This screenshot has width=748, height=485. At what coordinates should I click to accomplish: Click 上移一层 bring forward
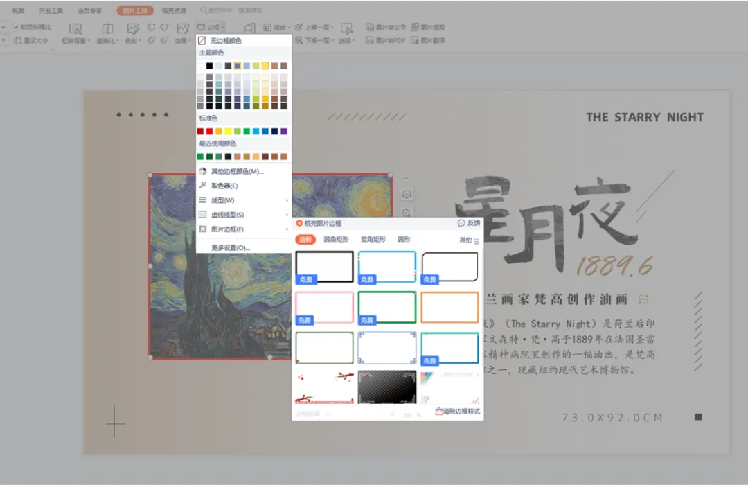(314, 27)
